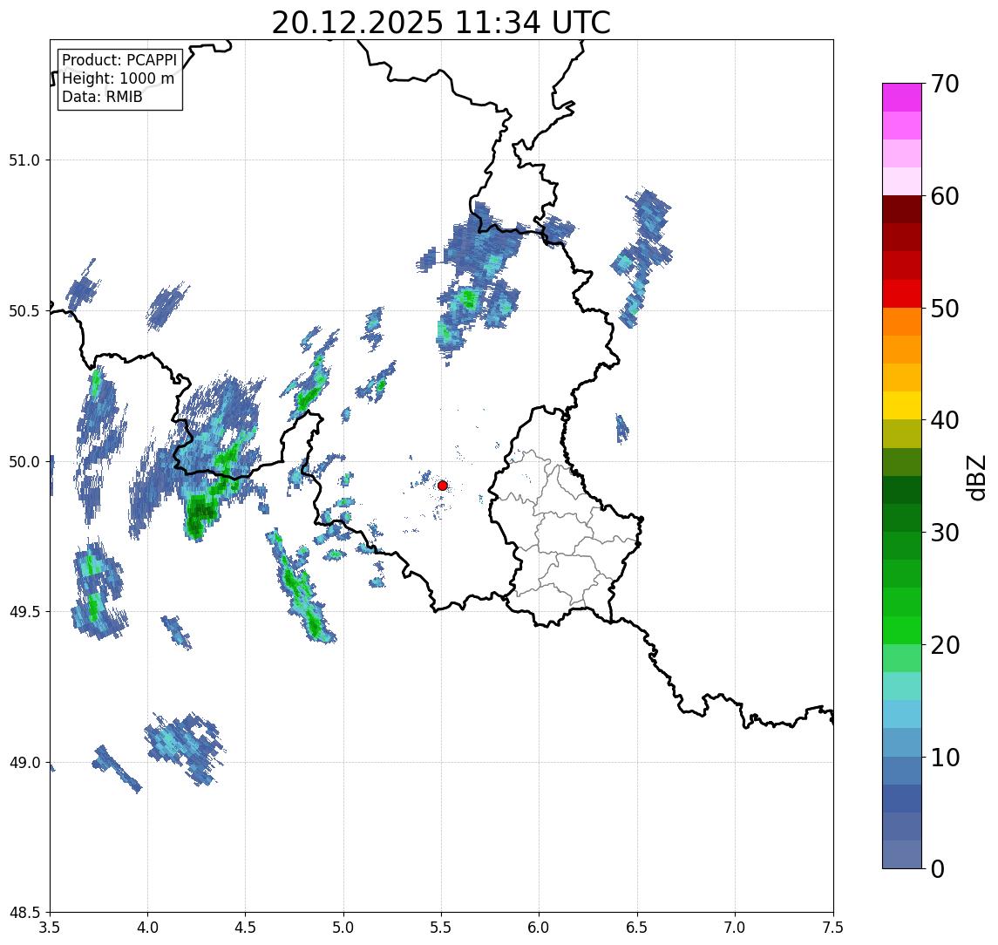The image size is (998, 945).
Task: Click latitude axis label "49.5"
Action: 24,612
